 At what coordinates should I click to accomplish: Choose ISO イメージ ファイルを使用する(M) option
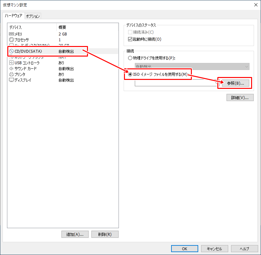pos(131,74)
